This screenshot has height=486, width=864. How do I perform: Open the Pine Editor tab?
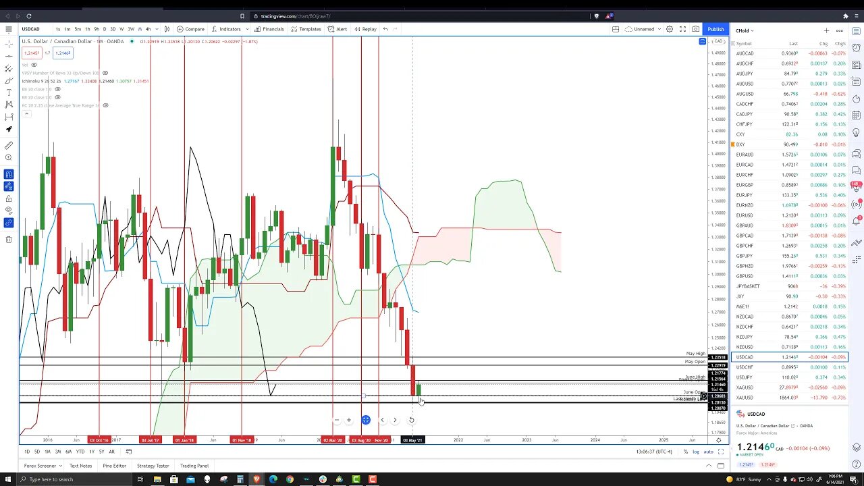coord(114,466)
